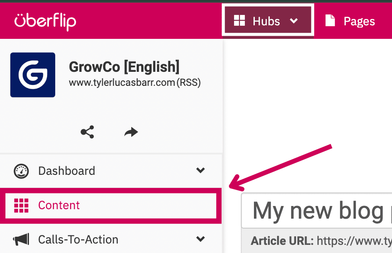
Task: Click the Dashboard gauge icon
Action: [x=21, y=171]
